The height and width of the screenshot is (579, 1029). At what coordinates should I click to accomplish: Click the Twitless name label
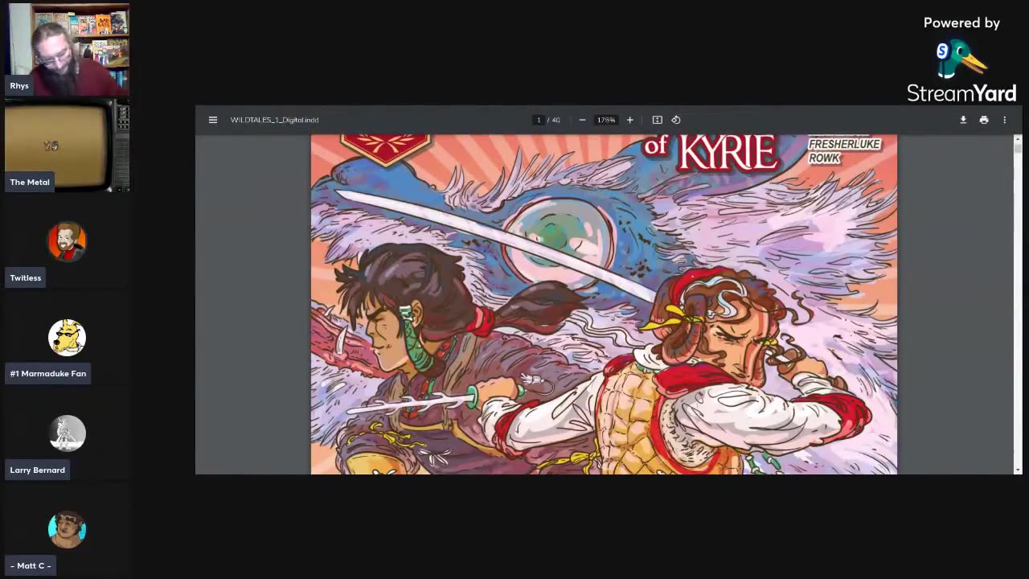[x=26, y=277]
